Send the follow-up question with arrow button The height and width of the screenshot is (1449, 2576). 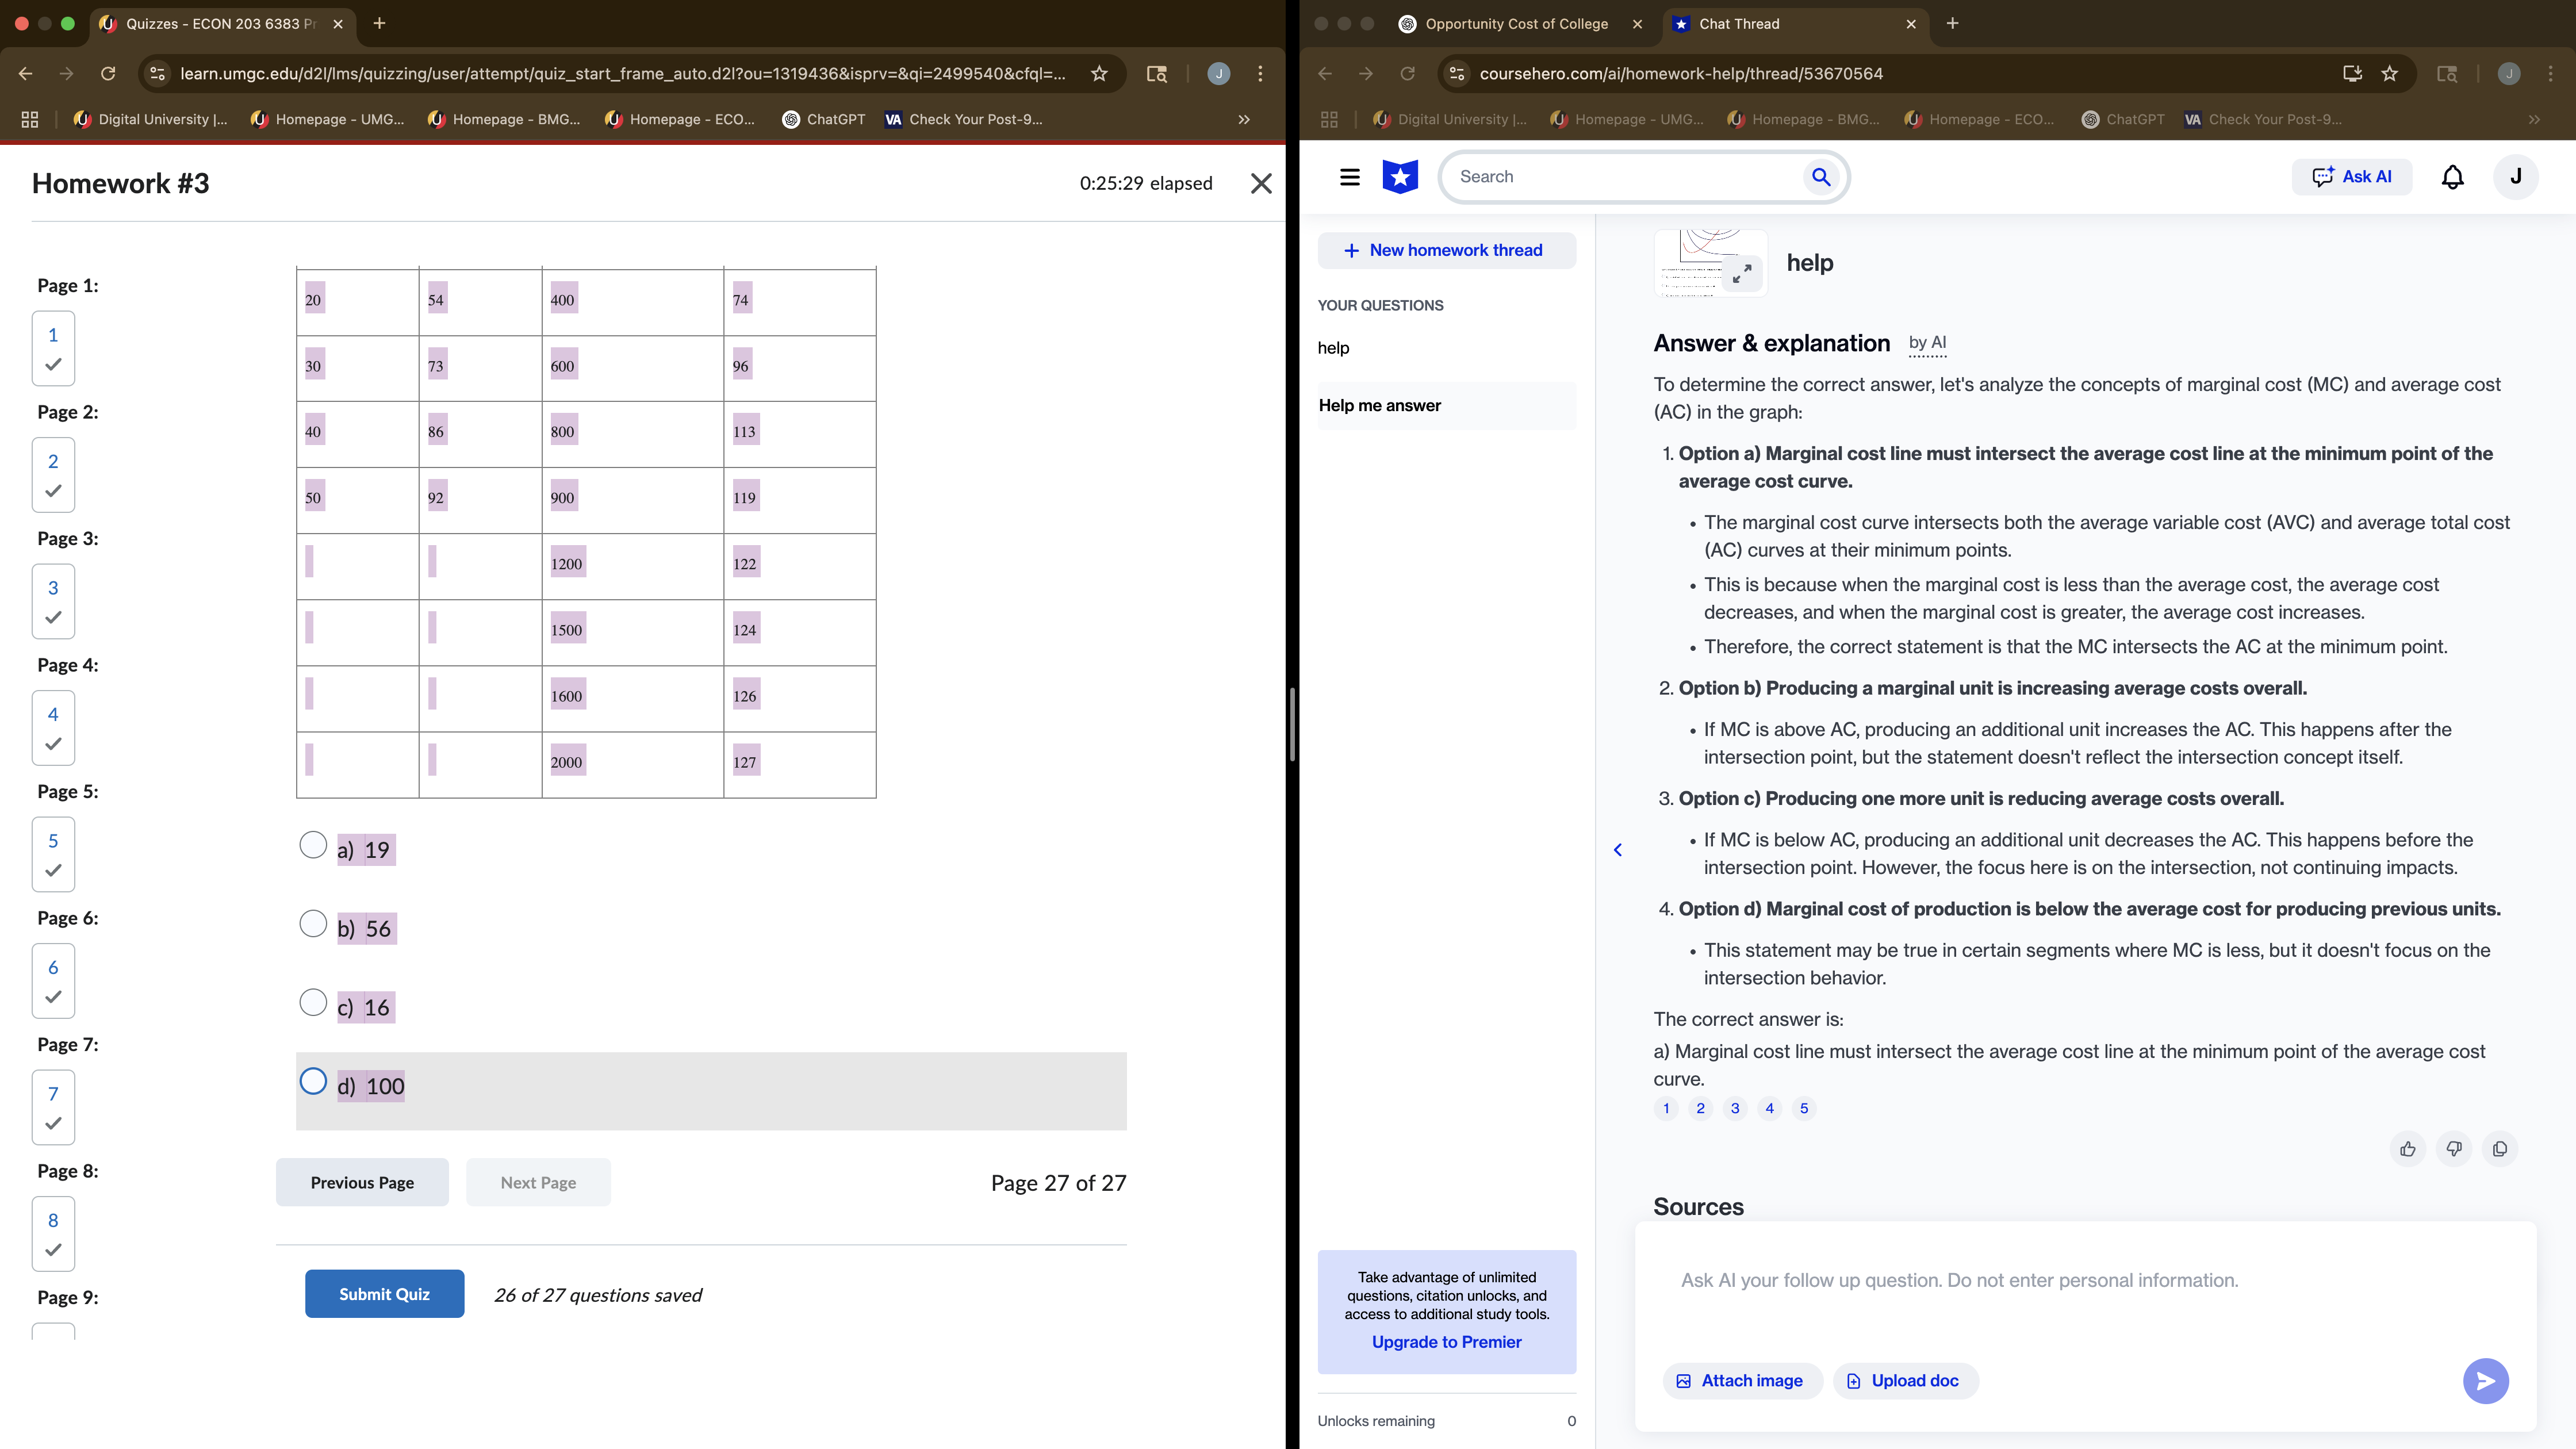click(x=2486, y=1380)
